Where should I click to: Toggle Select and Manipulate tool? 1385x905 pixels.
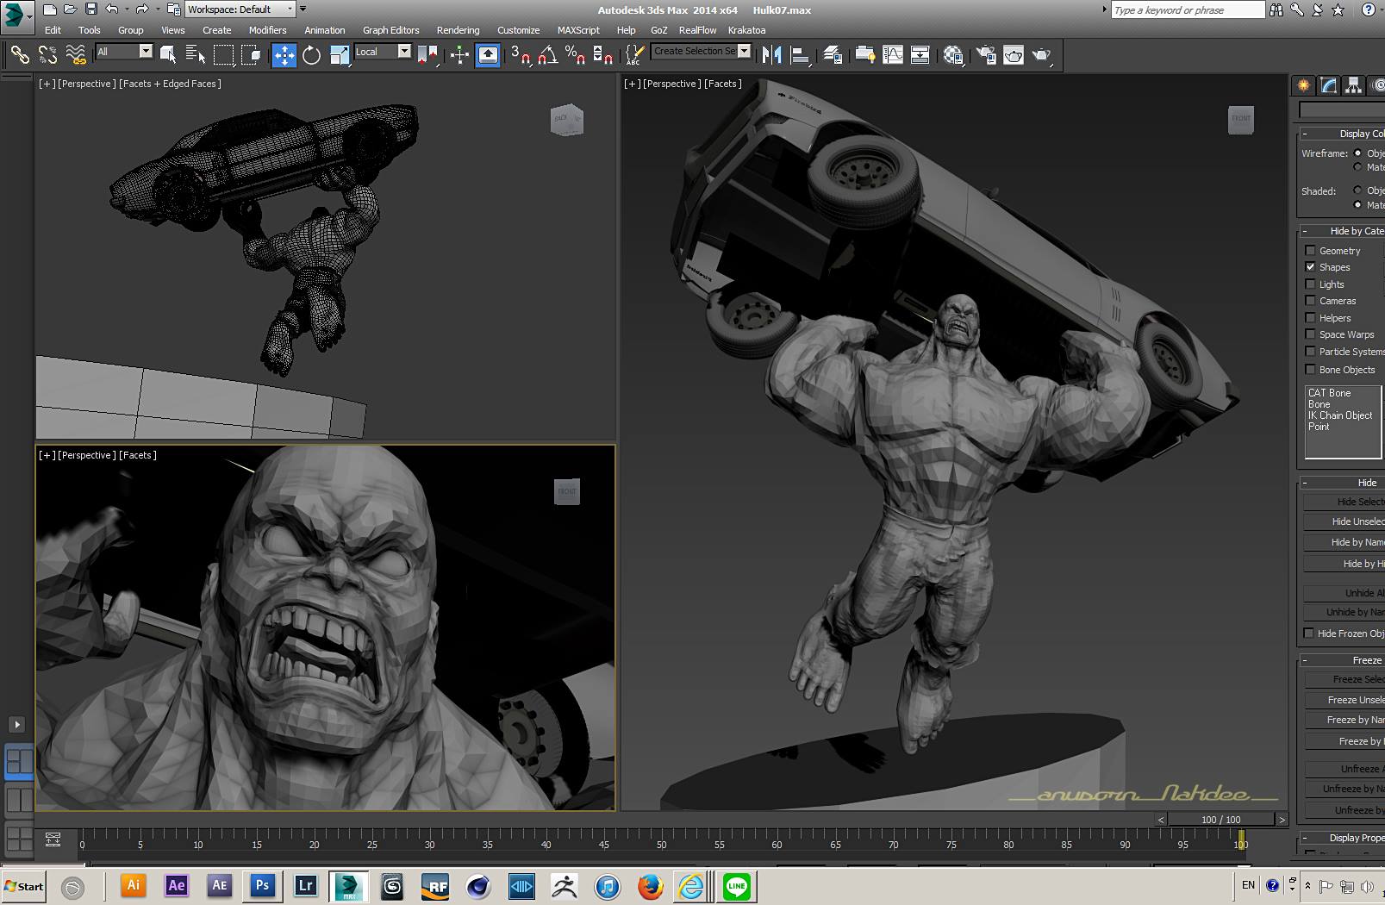pyautogui.click(x=459, y=55)
